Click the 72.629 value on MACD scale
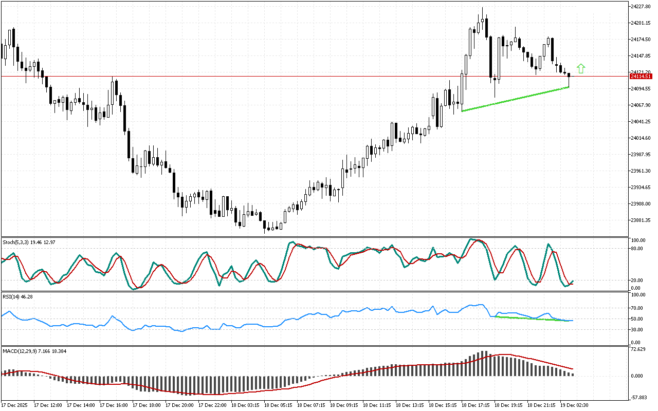Image resolution: width=658 pixels, height=411 pixels. click(x=639, y=349)
